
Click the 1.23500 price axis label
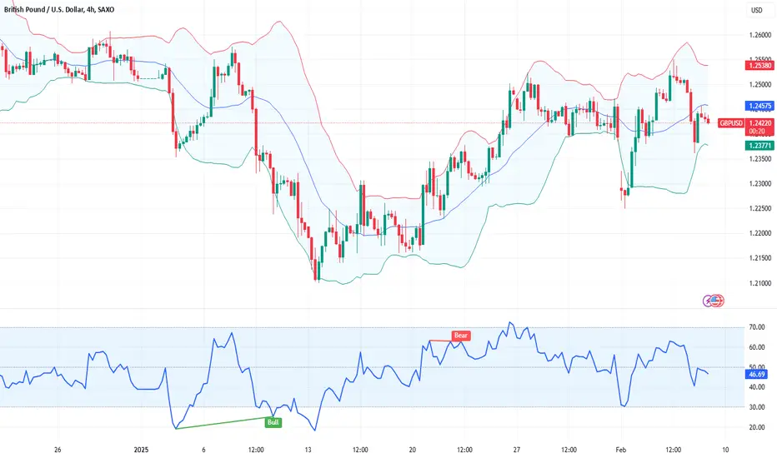(x=760, y=159)
